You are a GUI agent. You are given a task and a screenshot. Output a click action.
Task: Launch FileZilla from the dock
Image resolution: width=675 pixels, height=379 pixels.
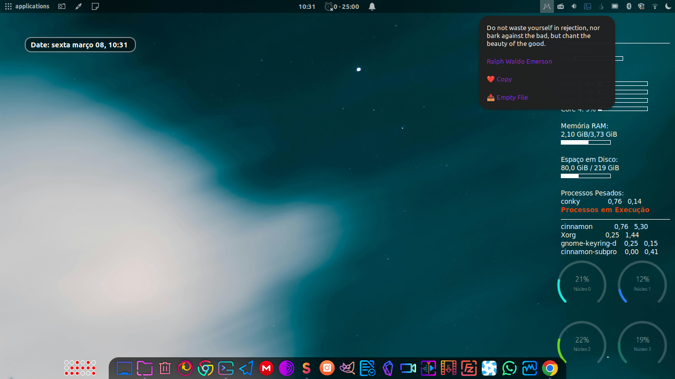[469, 368]
